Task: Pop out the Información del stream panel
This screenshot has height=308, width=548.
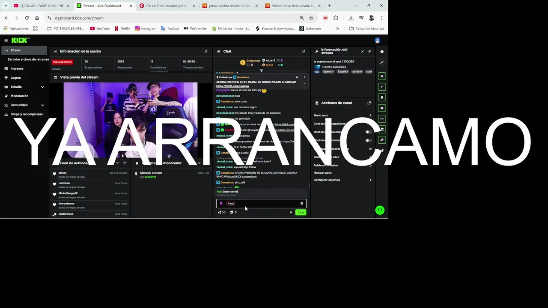Action: 369,51
